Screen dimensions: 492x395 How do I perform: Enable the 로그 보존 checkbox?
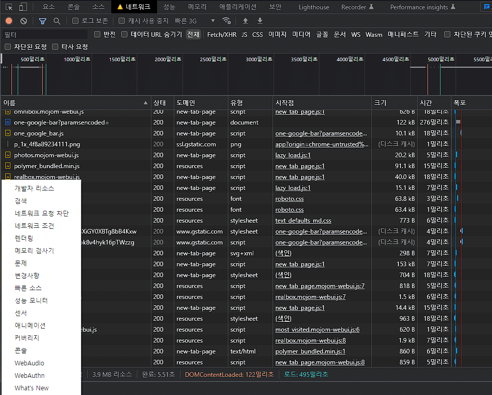75,21
